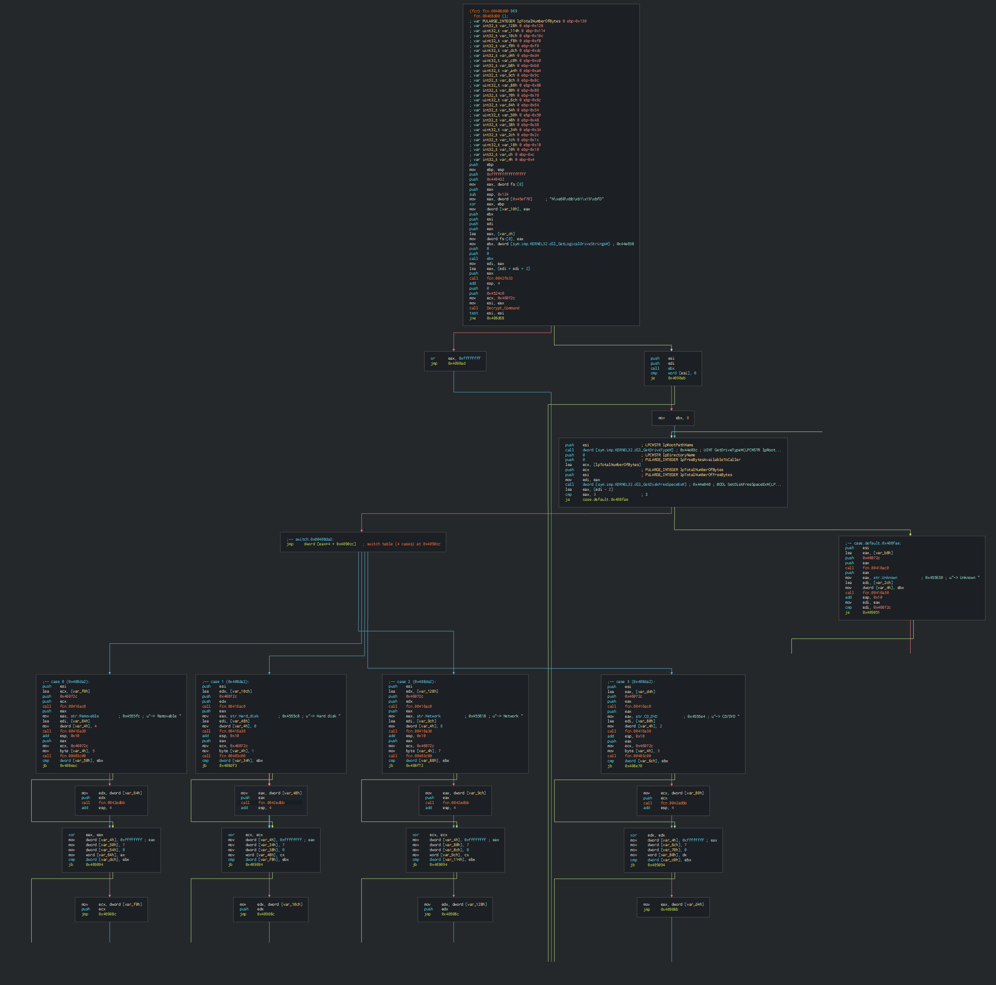Follow the 'jne 0x408d68' jump target

495,318
